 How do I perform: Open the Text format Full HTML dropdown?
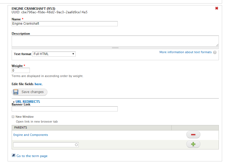click(54, 54)
